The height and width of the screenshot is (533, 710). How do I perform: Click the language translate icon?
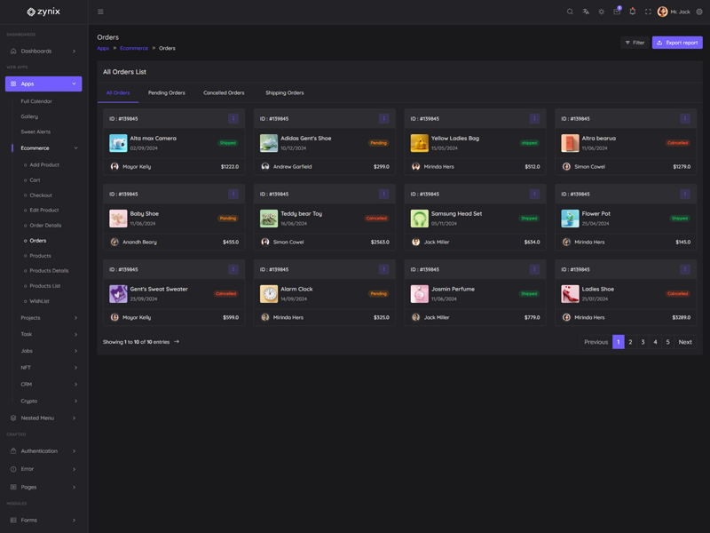pos(586,12)
